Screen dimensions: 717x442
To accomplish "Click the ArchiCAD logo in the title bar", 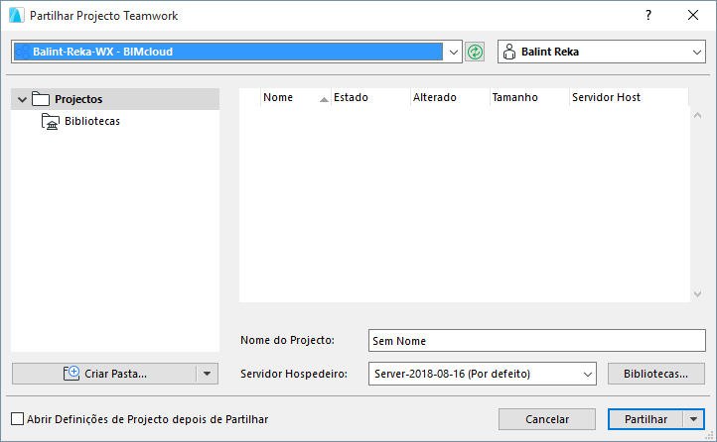I will [17, 15].
